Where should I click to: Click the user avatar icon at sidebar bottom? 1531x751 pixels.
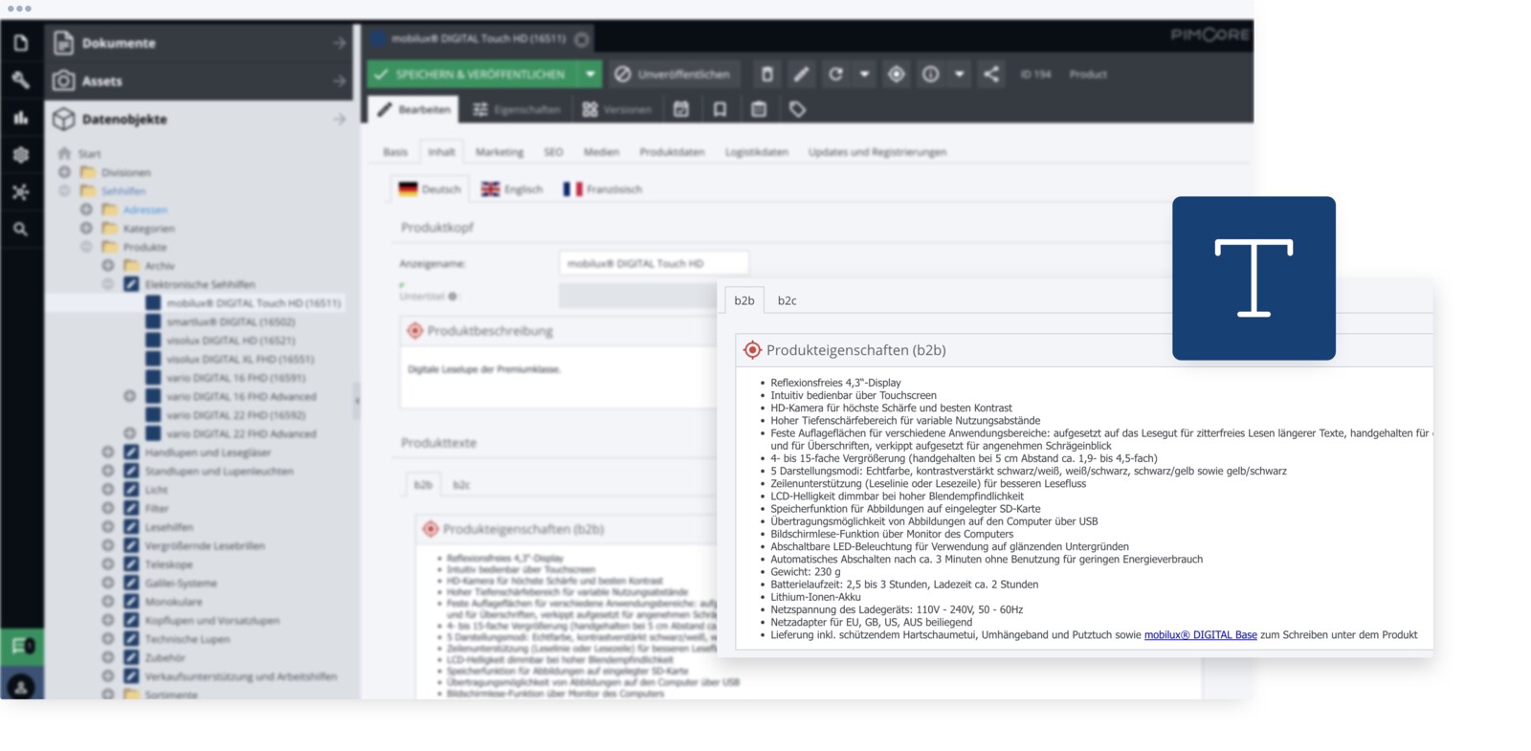[x=21, y=686]
